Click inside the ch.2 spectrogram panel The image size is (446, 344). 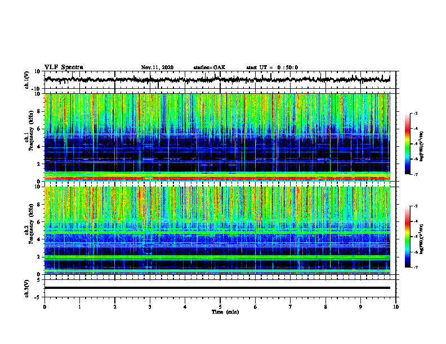click(217, 230)
